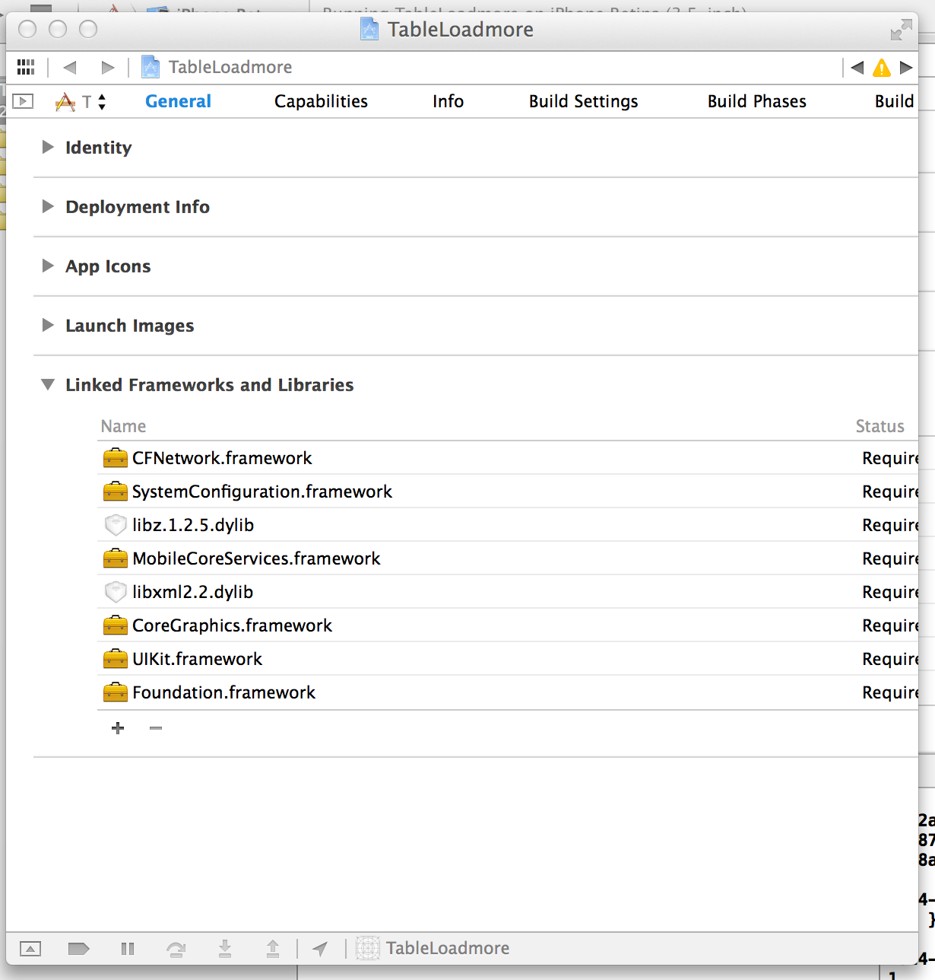Switch to the General tab
This screenshot has width=935, height=980.
coord(178,101)
